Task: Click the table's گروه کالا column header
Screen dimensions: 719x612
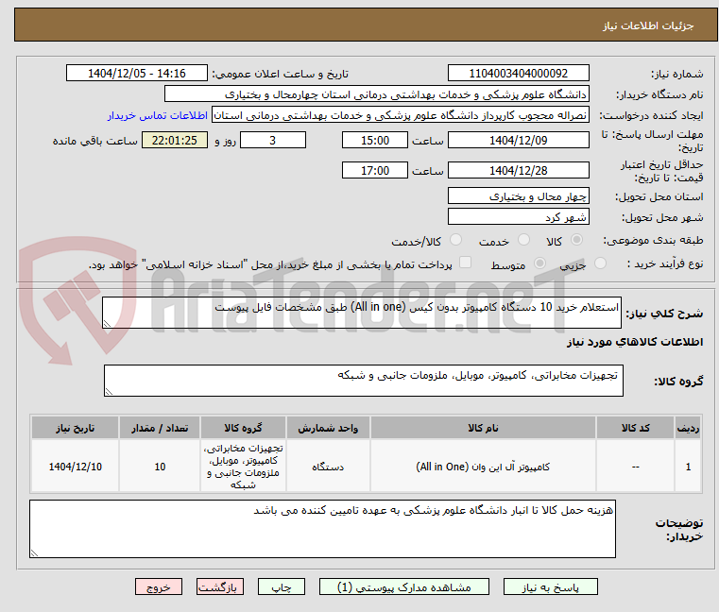Action: 243,428
